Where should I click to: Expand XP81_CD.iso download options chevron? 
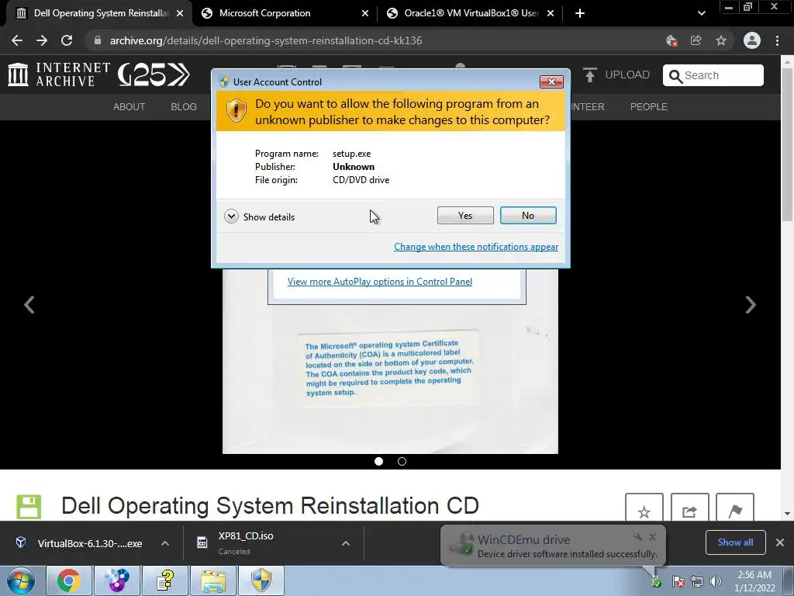point(345,543)
